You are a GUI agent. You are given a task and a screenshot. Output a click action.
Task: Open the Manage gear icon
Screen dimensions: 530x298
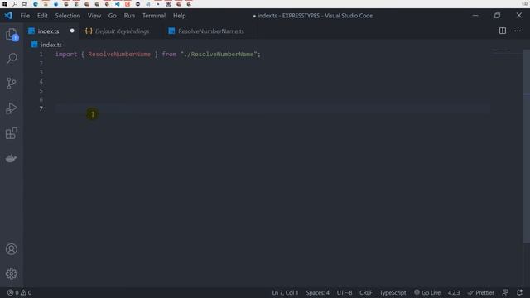point(12,274)
